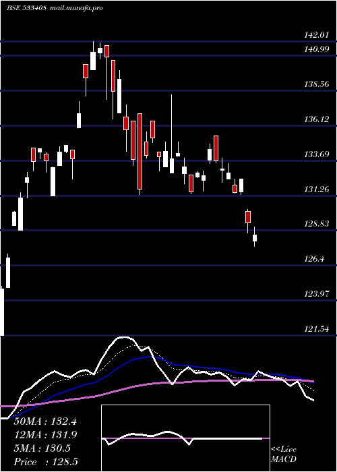
Task: Click the Price : 128.5 readout
Action: [46, 462]
